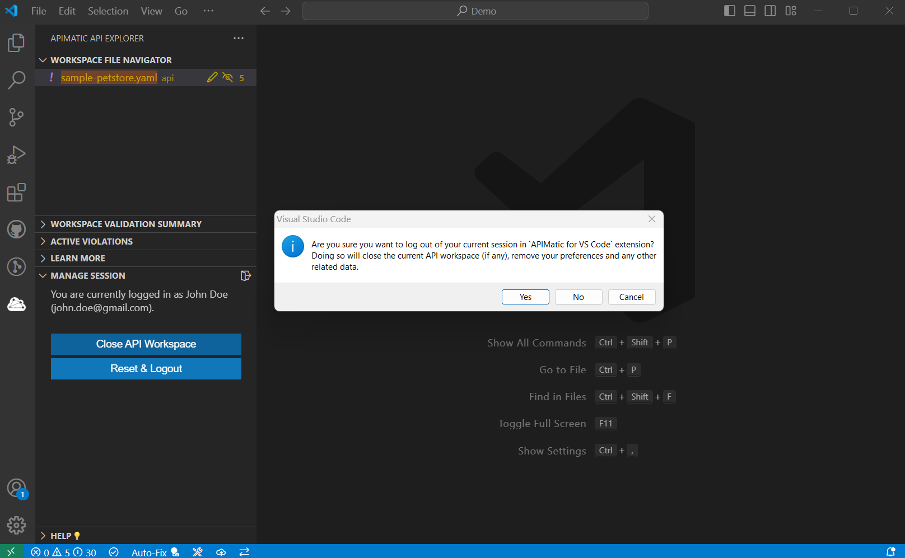Click the logged-in as John Doe text
The height and width of the screenshot is (558, 905).
pyautogui.click(x=139, y=301)
